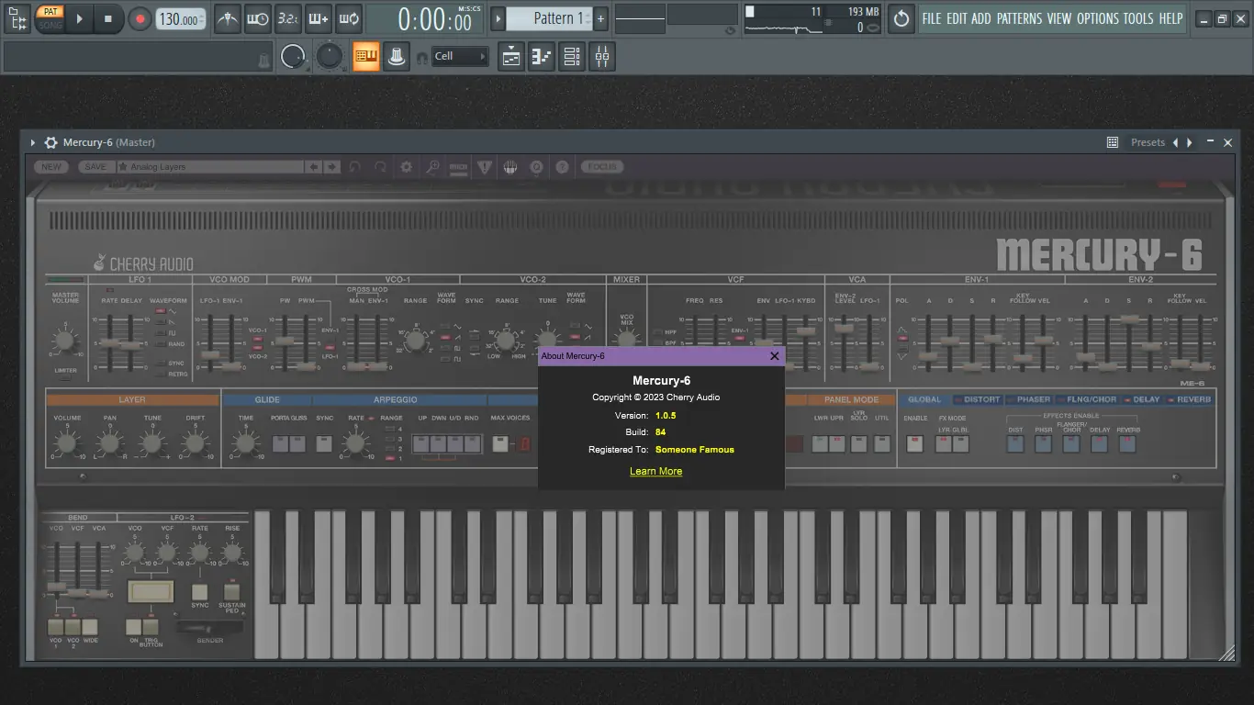Open the Mixer window icon
1254x705 pixels.
(x=602, y=57)
